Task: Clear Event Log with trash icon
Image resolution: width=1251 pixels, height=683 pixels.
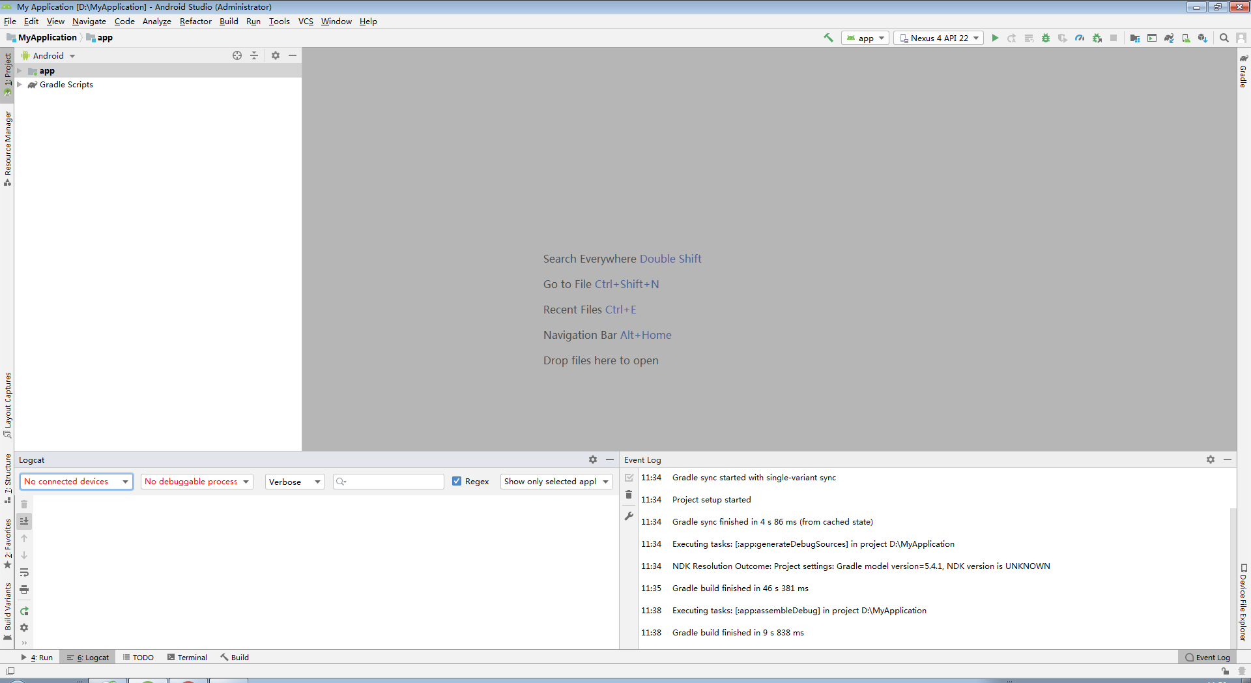Action: [x=629, y=495]
